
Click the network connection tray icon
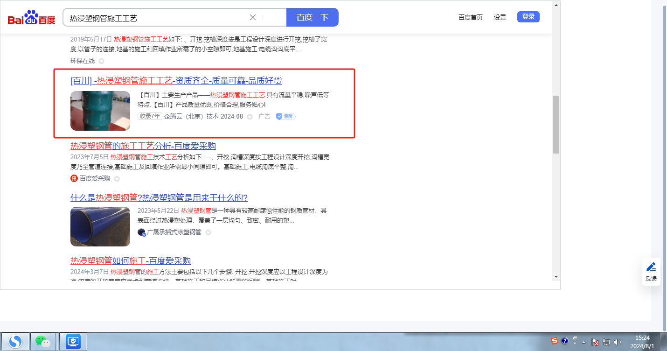coord(607,342)
